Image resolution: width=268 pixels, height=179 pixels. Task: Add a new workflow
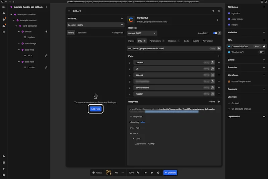264,75
